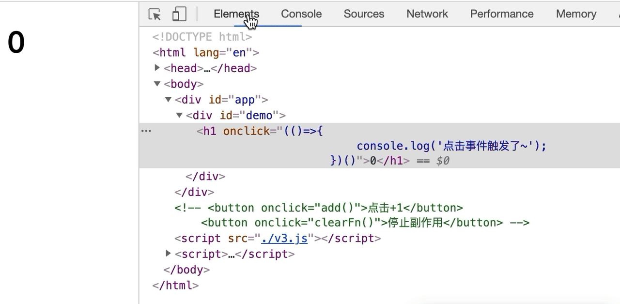The height and width of the screenshot is (304, 620).
Task: Activate the inspect element picker icon
Action: 155,15
